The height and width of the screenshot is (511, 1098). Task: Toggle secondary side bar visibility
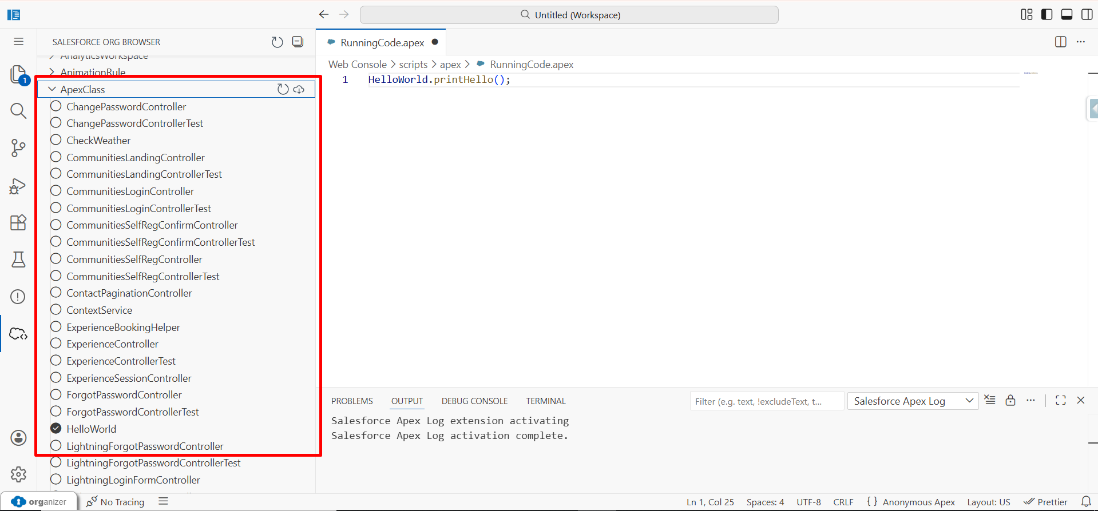[1087, 14]
